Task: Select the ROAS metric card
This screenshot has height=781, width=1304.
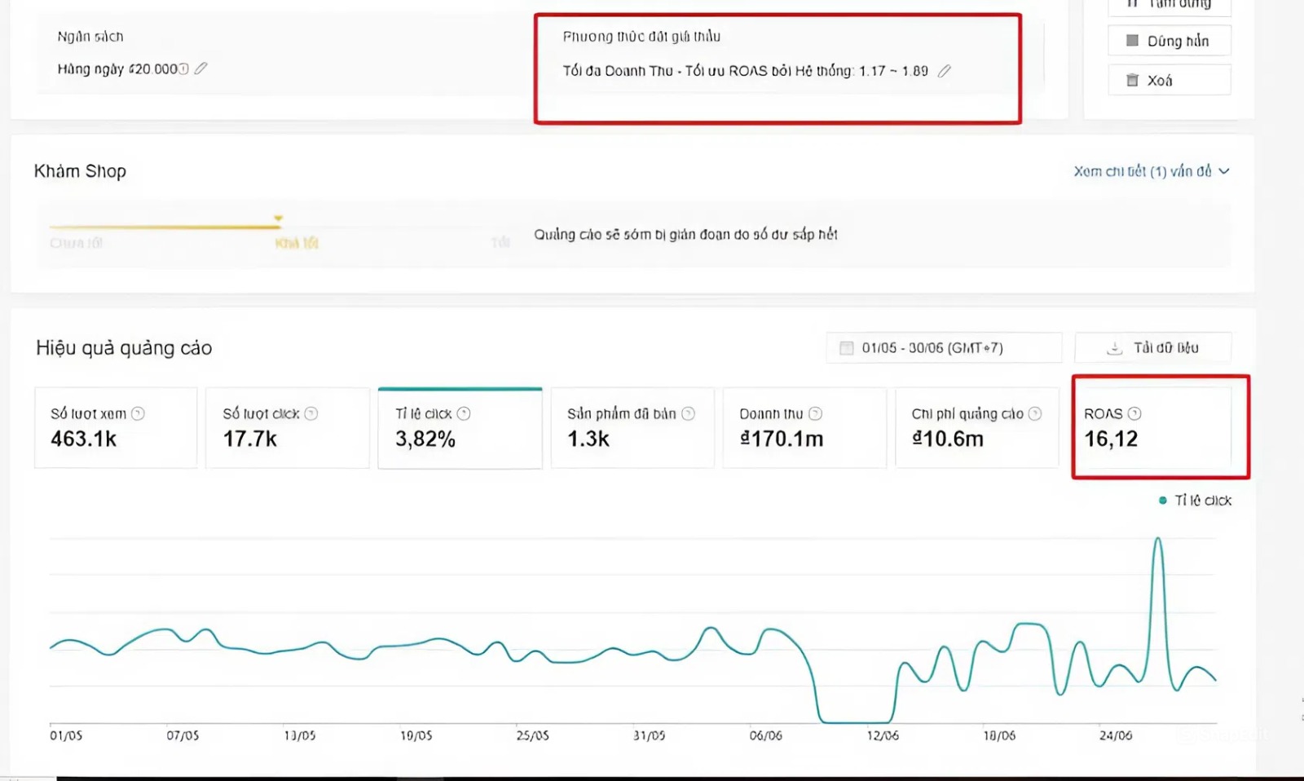Action: coord(1158,428)
